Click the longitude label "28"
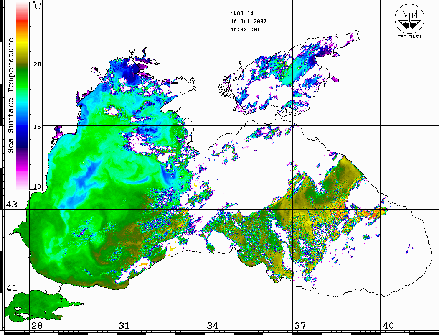Image resolution: width=439 pixels, height=335 pixels. pos(37,326)
